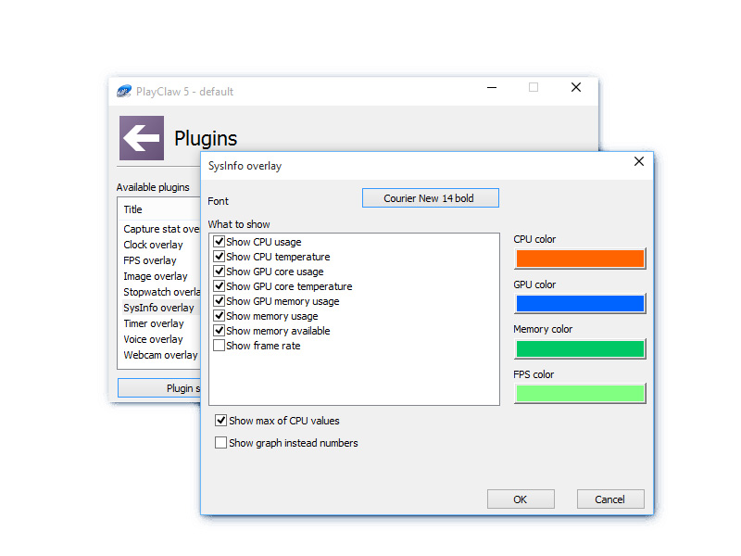
Task: Select Clock overlay in plugins list
Action: point(154,245)
